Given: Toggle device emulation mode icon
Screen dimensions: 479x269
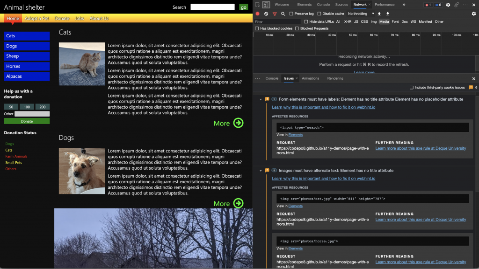Looking at the screenshot, I should coord(266,5).
